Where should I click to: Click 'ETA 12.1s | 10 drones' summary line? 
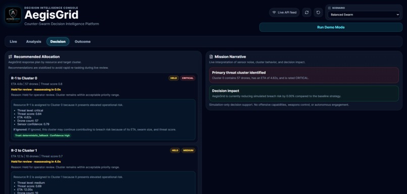click(x=37, y=156)
